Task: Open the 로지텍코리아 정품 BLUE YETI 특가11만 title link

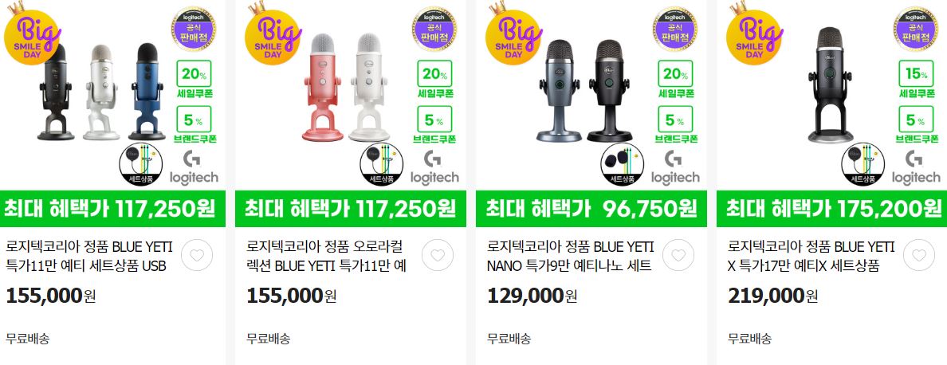Action: coord(89,257)
